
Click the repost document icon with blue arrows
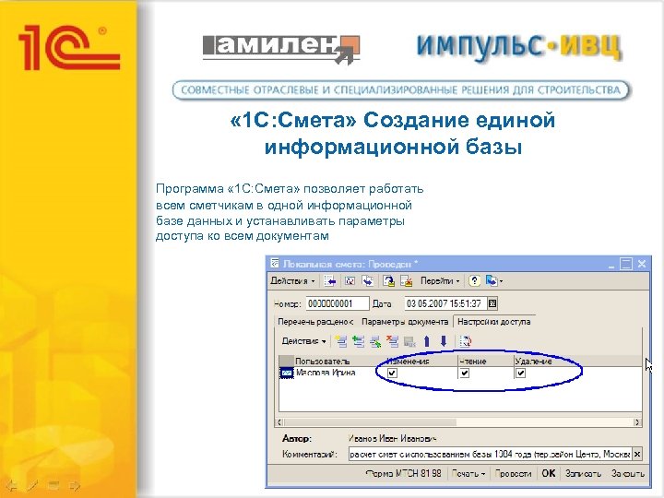(x=368, y=280)
